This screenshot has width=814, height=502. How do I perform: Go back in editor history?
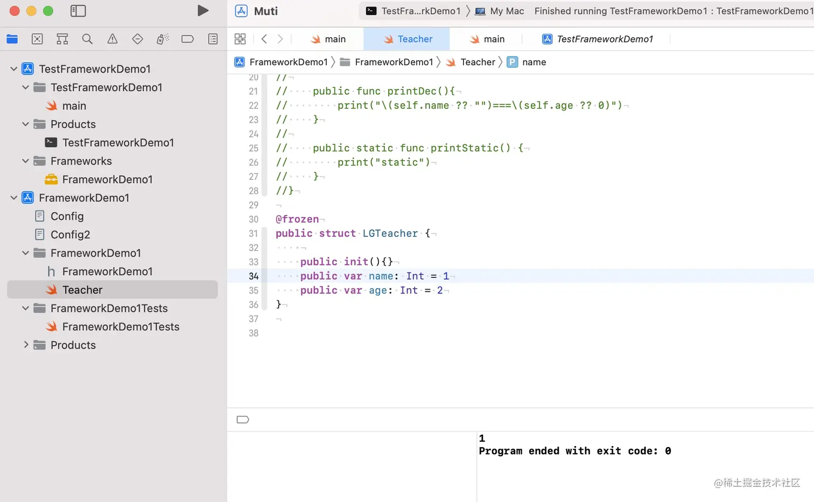point(264,39)
